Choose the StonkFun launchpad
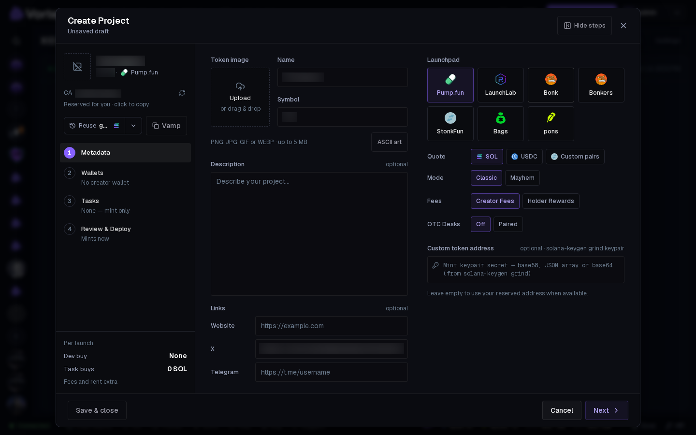This screenshot has height=435, width=696. click(450, 124)
